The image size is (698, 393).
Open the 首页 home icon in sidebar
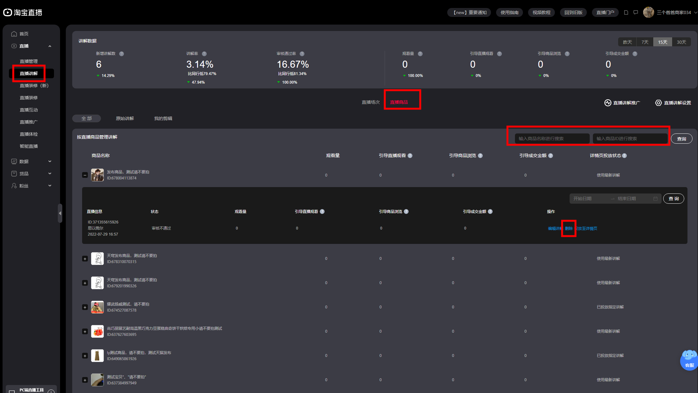[14, 34]
